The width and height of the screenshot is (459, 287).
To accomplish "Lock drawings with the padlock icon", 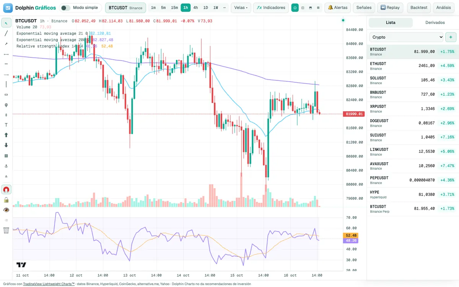I will click(6, 200).
